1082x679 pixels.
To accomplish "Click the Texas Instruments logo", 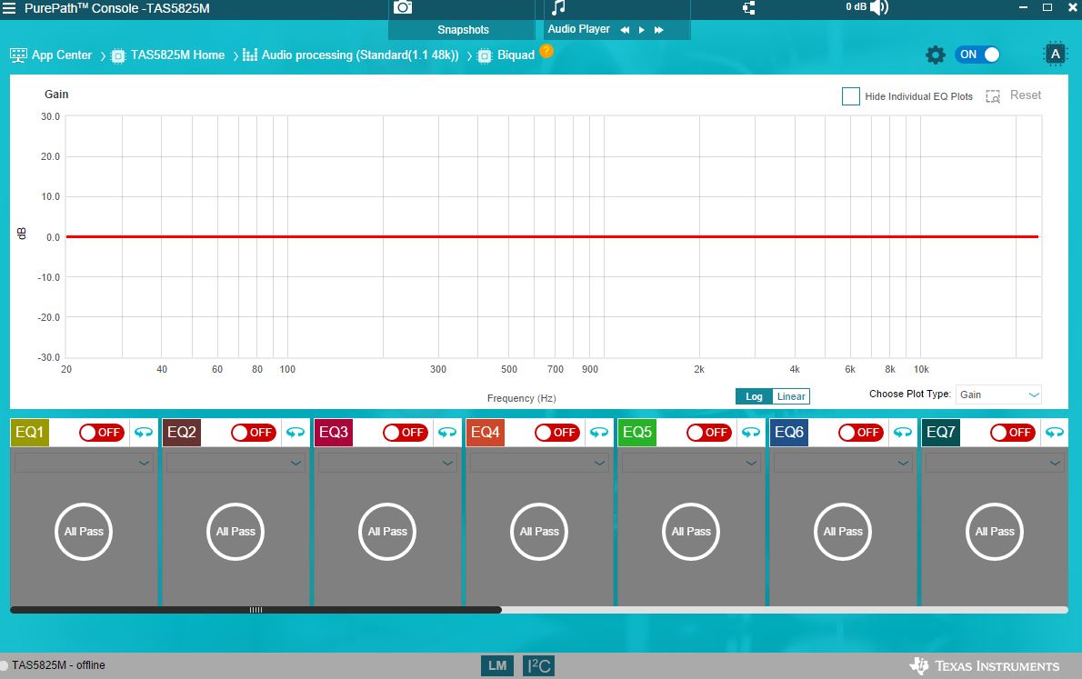I will pyautogui.click(x=984, y=666).
